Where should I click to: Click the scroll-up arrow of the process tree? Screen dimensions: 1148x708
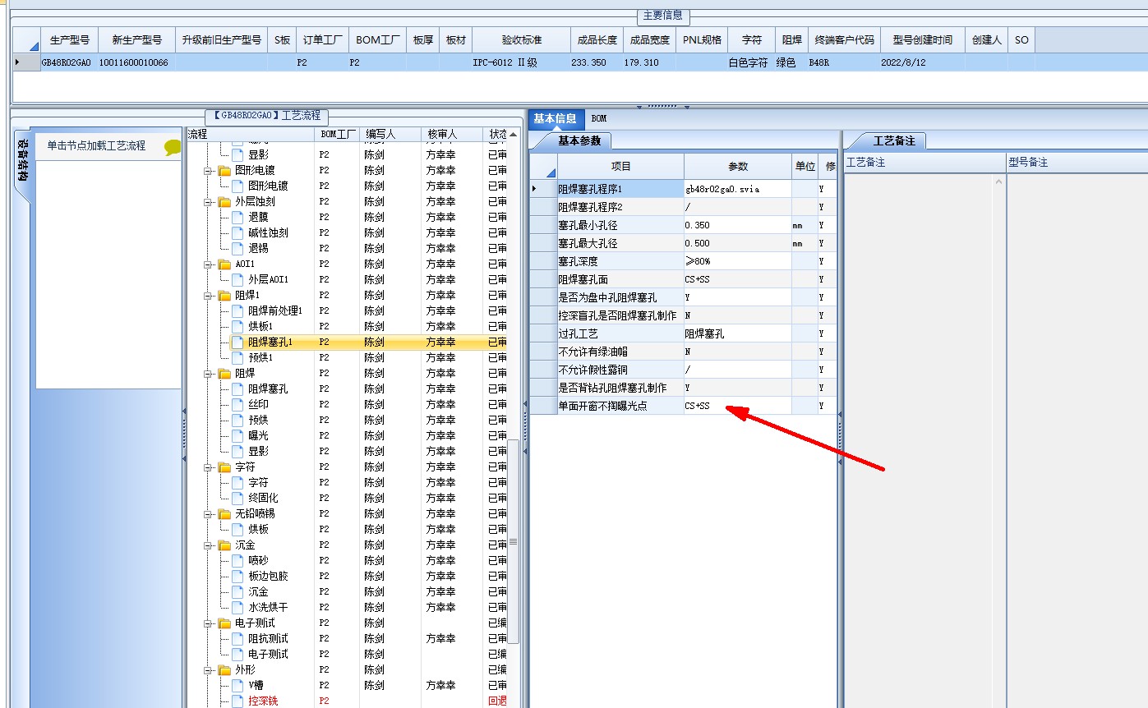point(514,135)
